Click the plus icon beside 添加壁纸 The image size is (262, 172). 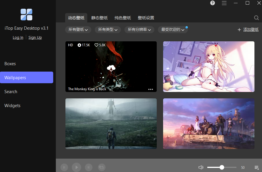[x=239, y=30]
